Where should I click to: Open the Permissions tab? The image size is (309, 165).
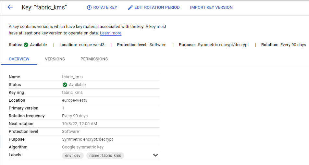(x=94, y=59)
